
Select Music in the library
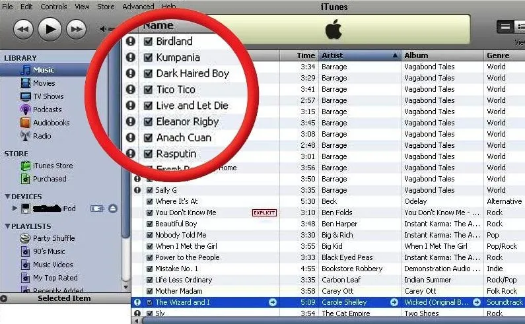coord(44,70)
